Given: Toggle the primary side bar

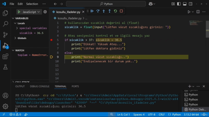Looking at the screenshot, I should pyautogui.click(x=179, y=4).
